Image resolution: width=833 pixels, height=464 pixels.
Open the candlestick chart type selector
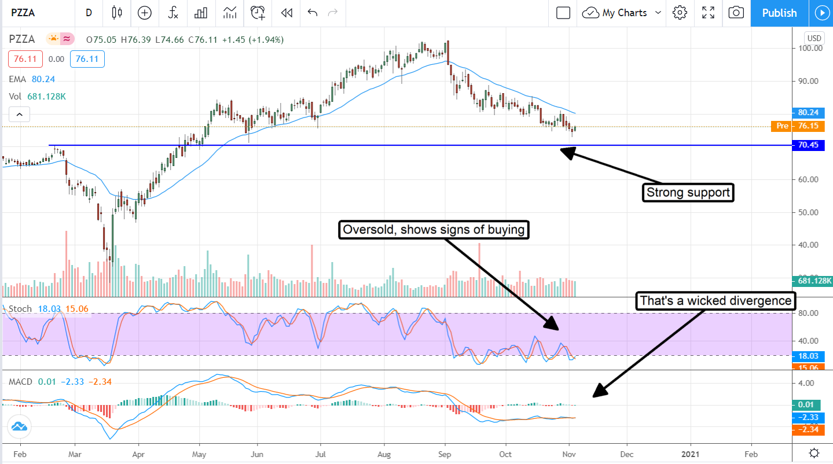[118, 13]
